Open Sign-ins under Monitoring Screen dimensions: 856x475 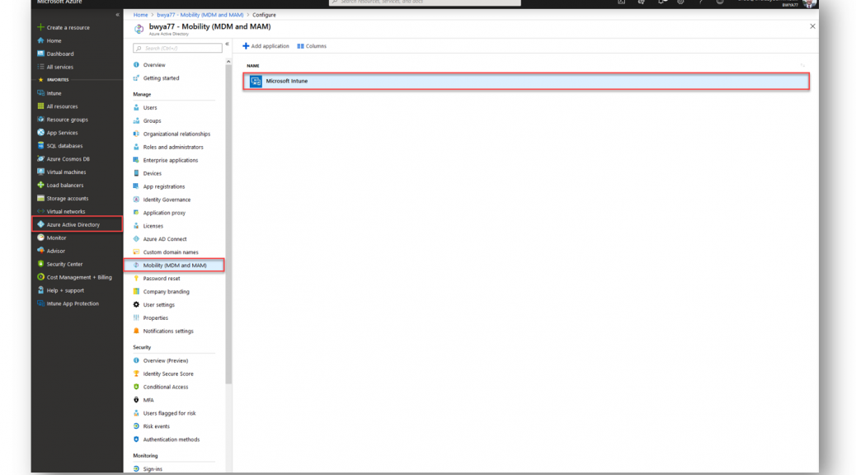pyautogui.click(x=153, y=469)
